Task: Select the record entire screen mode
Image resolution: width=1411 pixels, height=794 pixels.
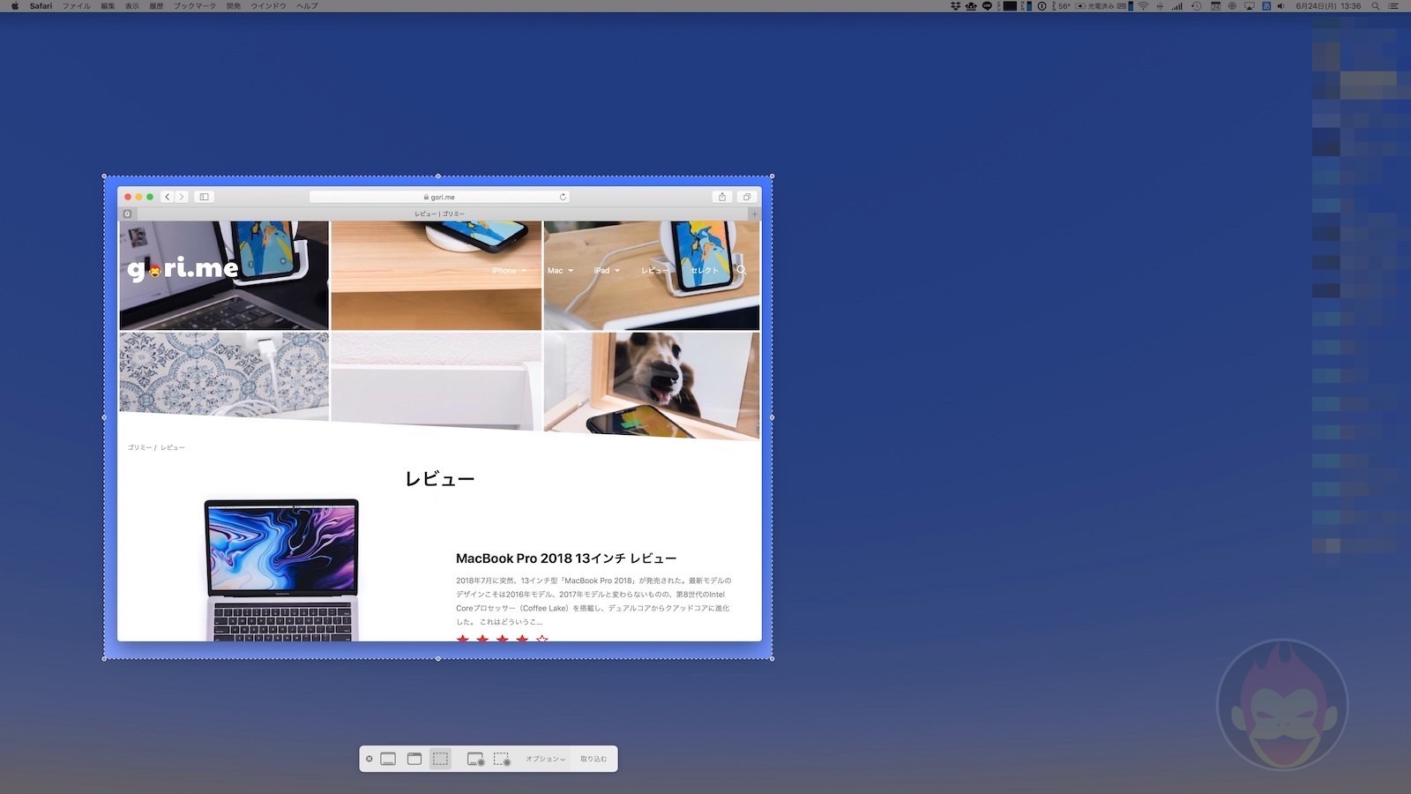Action: pos(474,759)
